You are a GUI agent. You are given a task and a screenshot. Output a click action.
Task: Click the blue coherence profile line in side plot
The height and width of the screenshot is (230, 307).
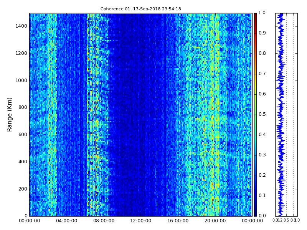click(x=281, y=115)
